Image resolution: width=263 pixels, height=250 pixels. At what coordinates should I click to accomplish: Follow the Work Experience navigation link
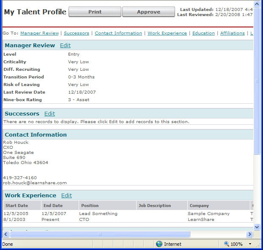pyautogui.click(x=167, y=33)
